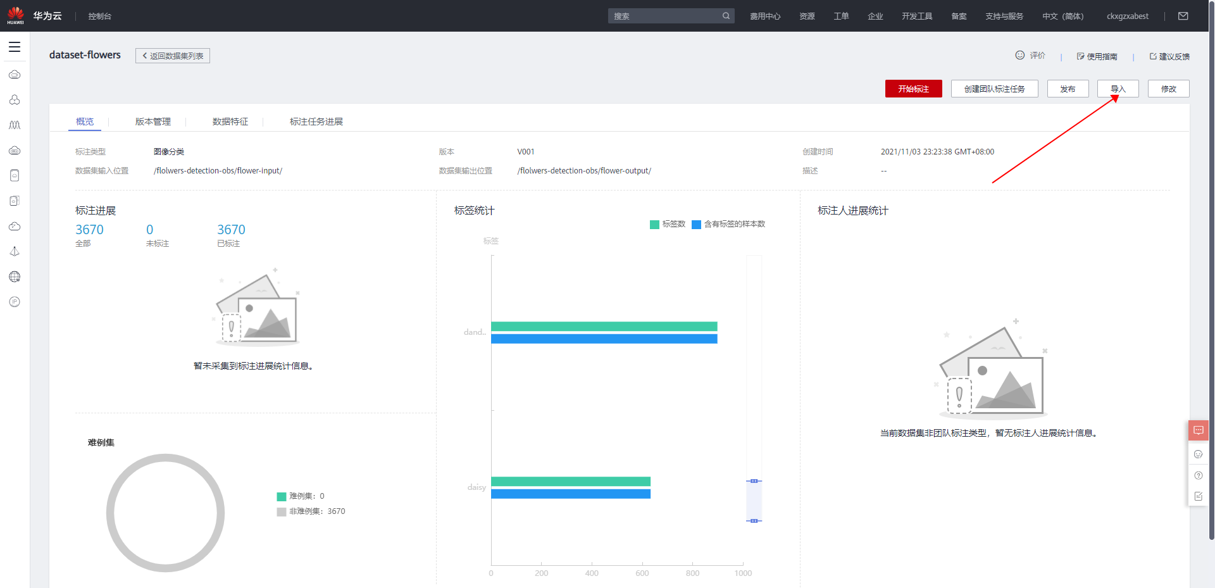Click the single document-with-cloud sidebar icon
Viewport: 1215px width, 588px height.
[15, 175]
